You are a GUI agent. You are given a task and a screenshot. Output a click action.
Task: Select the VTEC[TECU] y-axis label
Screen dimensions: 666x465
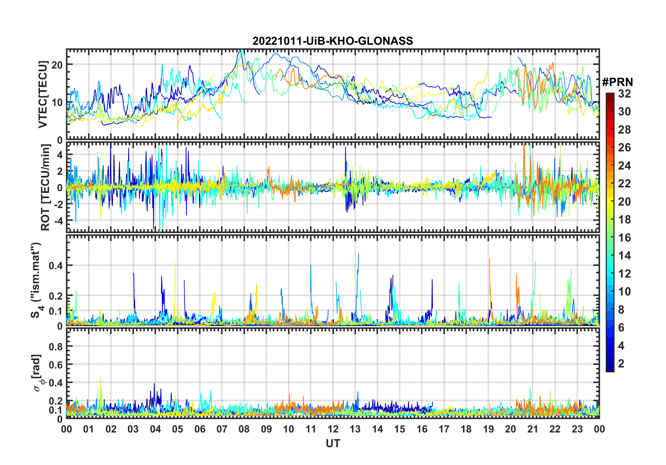click(43, 94)
